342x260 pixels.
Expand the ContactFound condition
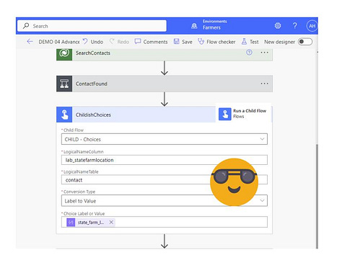coord(165,84)
